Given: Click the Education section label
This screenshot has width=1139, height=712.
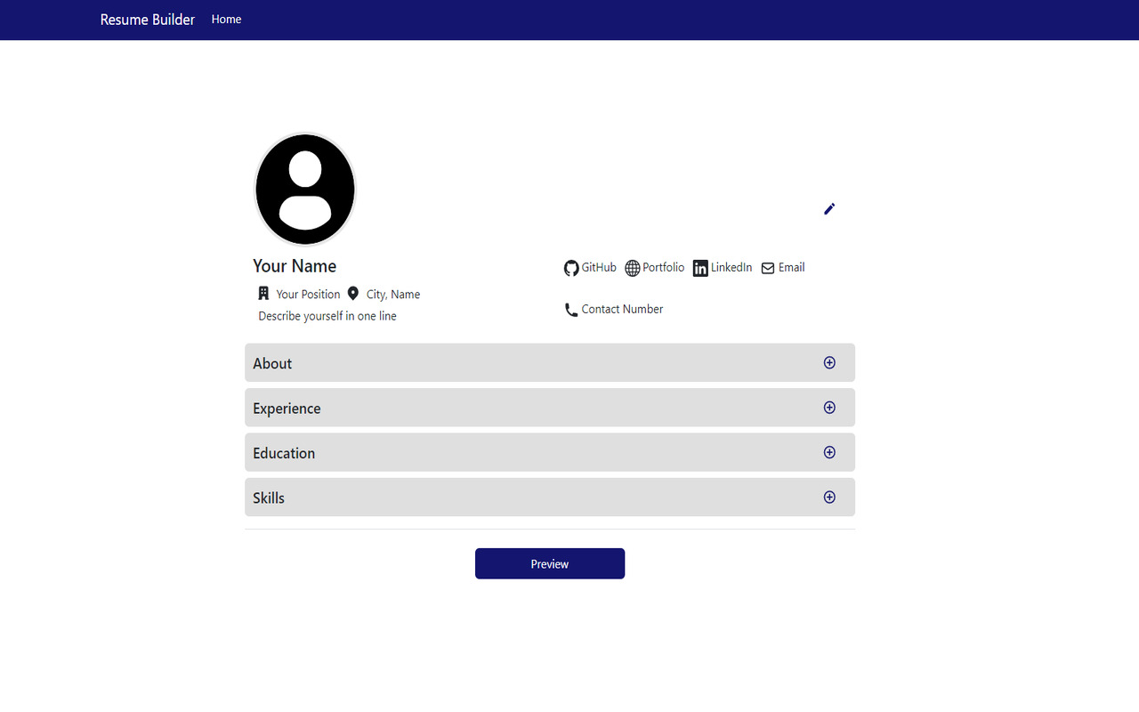Looking at the screenshot, I should pos(284,453).
